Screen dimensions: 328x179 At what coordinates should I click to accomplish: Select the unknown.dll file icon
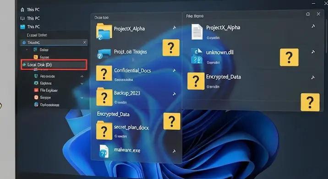197,56
